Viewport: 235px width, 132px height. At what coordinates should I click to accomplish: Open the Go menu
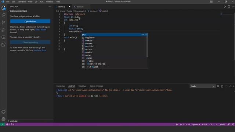[x=36, y=1]
